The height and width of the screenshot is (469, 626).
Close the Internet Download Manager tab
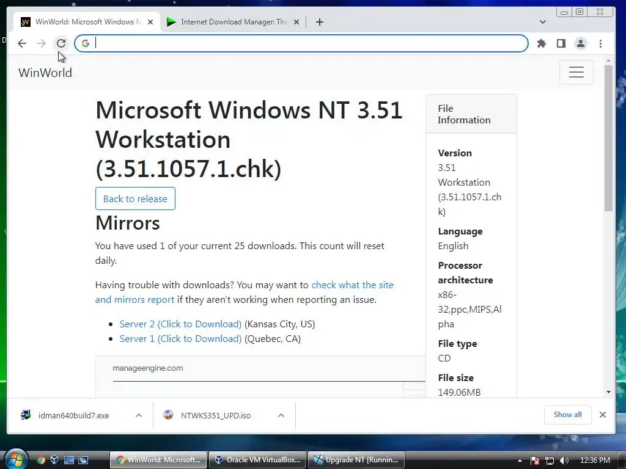296,22
